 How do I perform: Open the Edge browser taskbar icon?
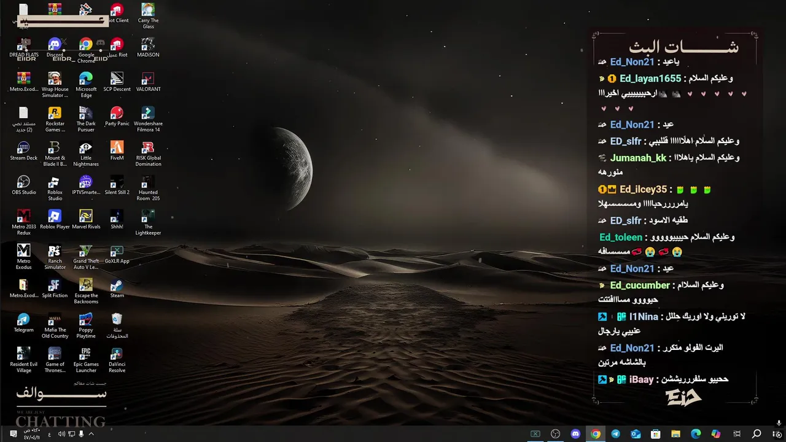tap(696, 434)
